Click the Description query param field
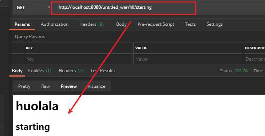Screen dimensions: 265x136 [254, 59]
